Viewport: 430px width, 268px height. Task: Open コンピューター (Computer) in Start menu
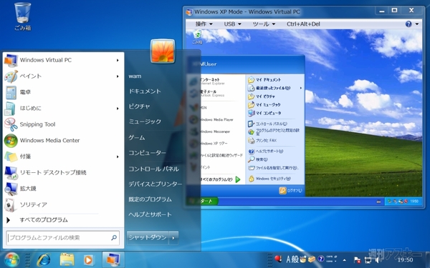[147, 153]
